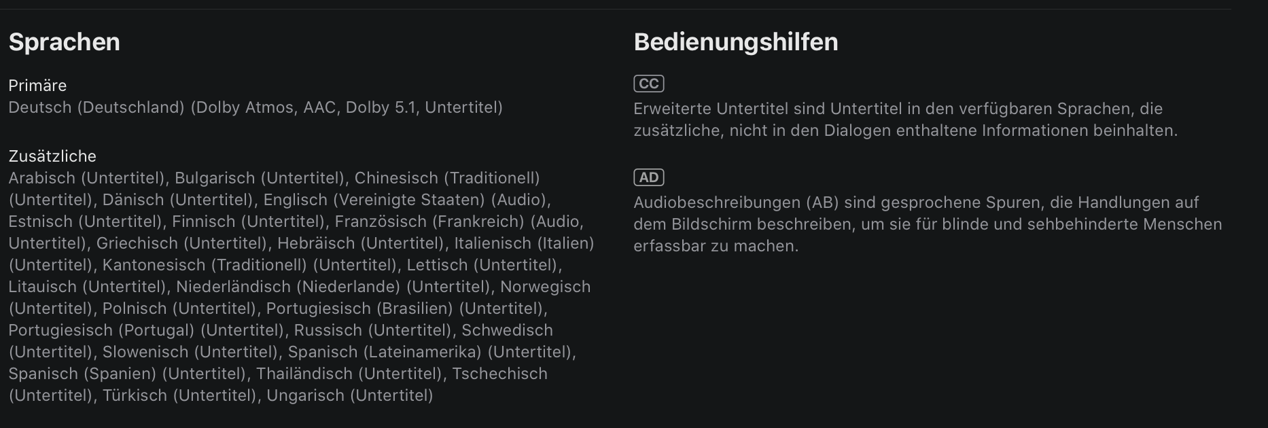Click Arabisch in the additional languages
The width and height of the screenshot is (1268, 428).
coord(41,178)
